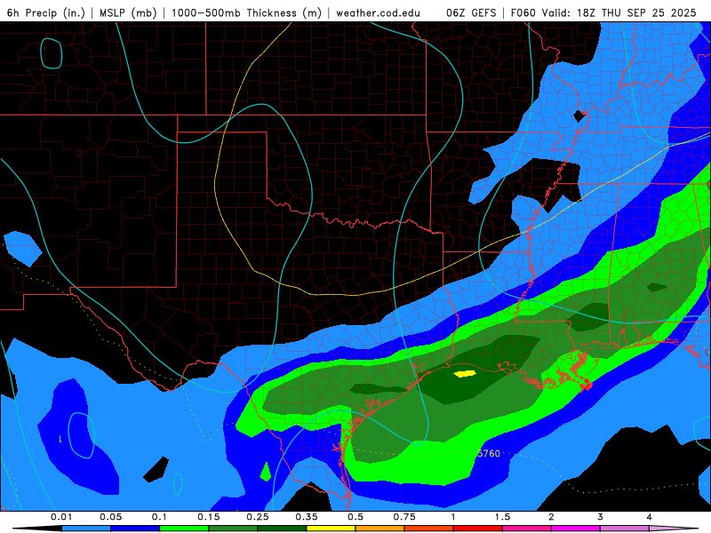The image size is (711, 533).
Task: Click the 0.5 colorbar tick label
Action: [x=355, y=517]
